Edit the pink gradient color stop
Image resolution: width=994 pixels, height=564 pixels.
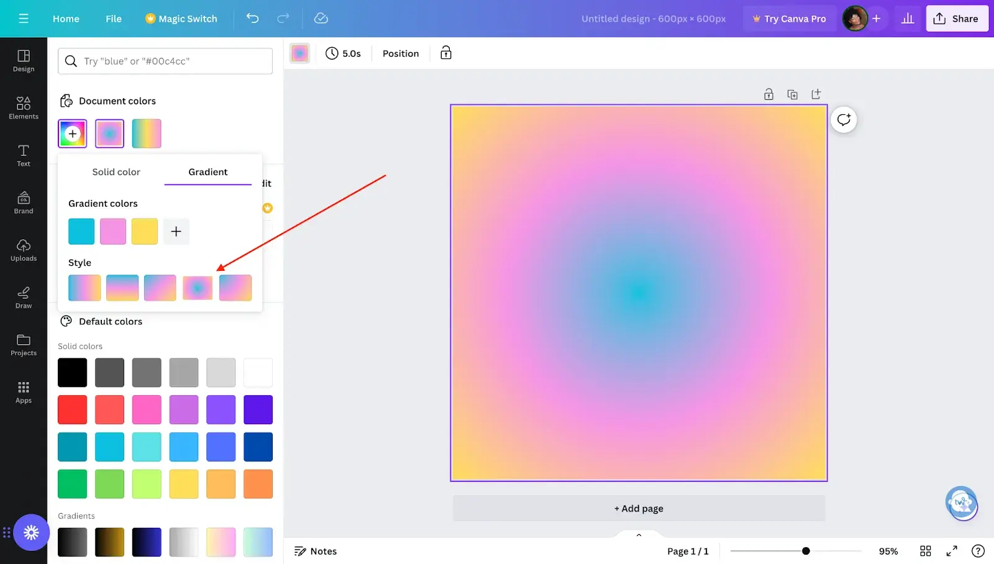coord(113,232)
